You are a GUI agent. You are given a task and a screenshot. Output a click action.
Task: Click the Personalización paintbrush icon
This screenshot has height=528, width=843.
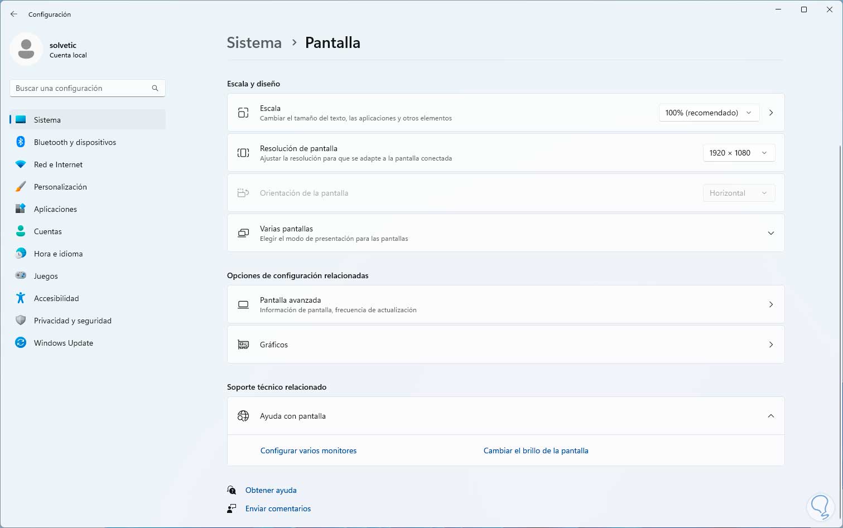pos(21,187)
